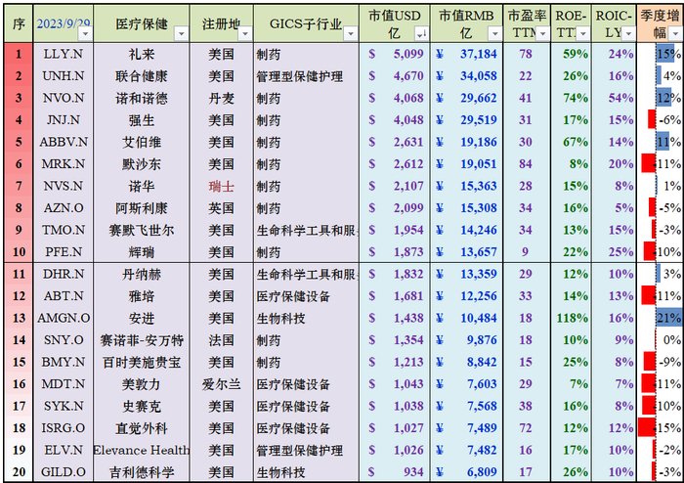Click the company name 阿斯利康
The image size is (684, 483).
(142, 208)
